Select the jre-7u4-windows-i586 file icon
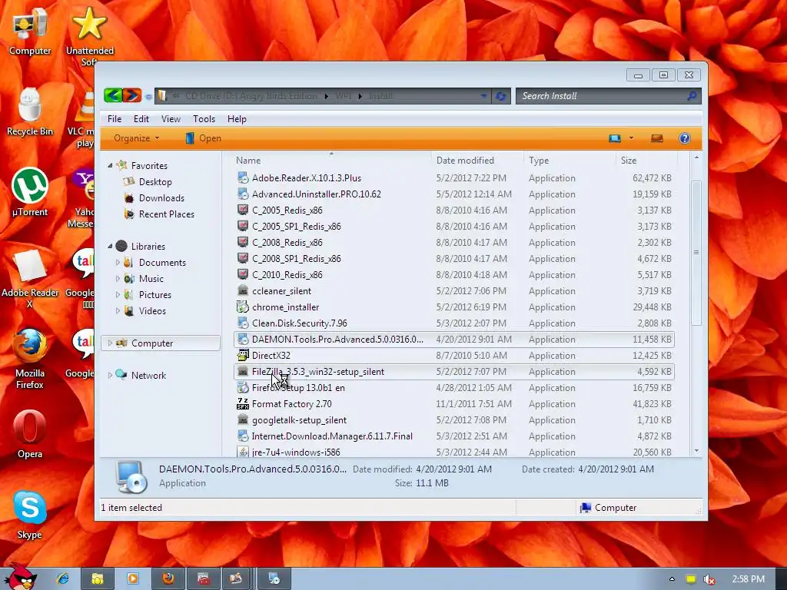 tap(243, 452)
